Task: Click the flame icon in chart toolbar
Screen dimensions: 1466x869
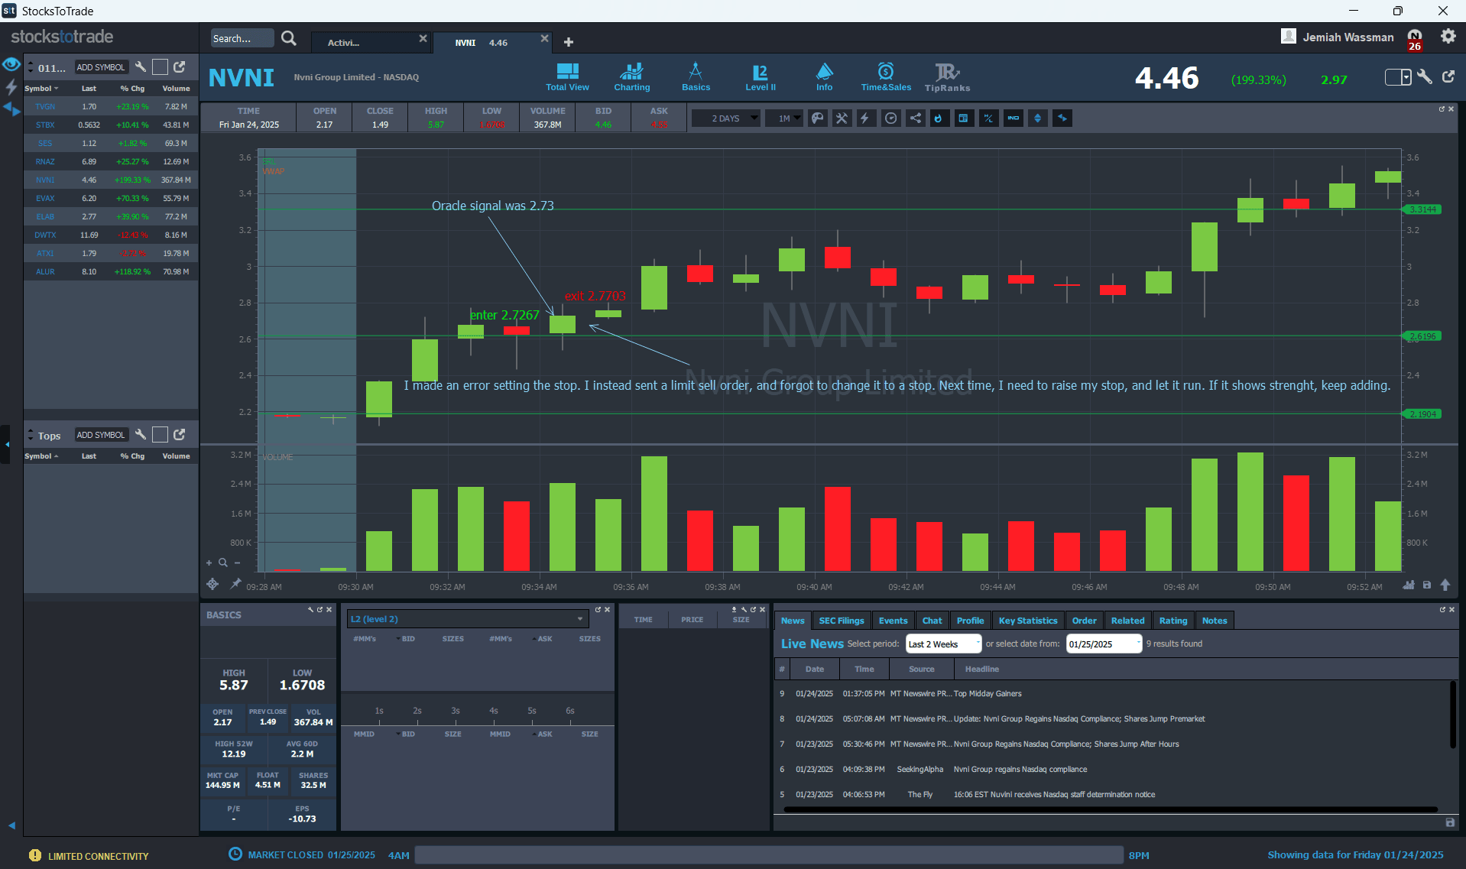Action: (x=939, y=118)
